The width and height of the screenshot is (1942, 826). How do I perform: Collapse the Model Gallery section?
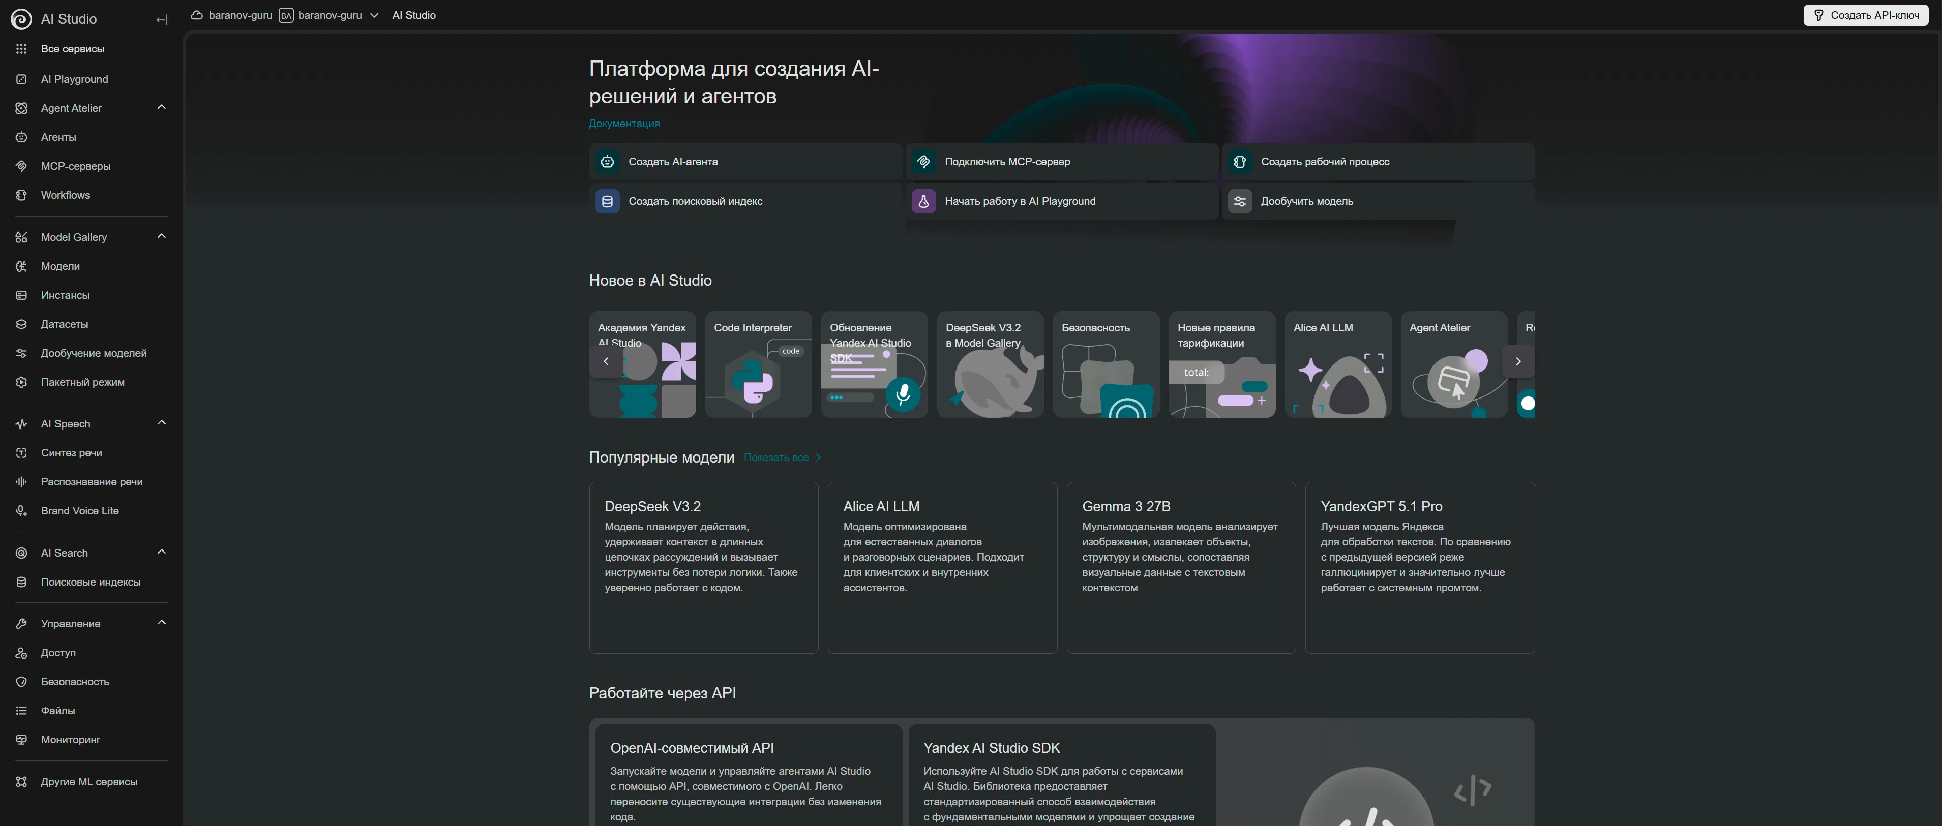point(161,236)
